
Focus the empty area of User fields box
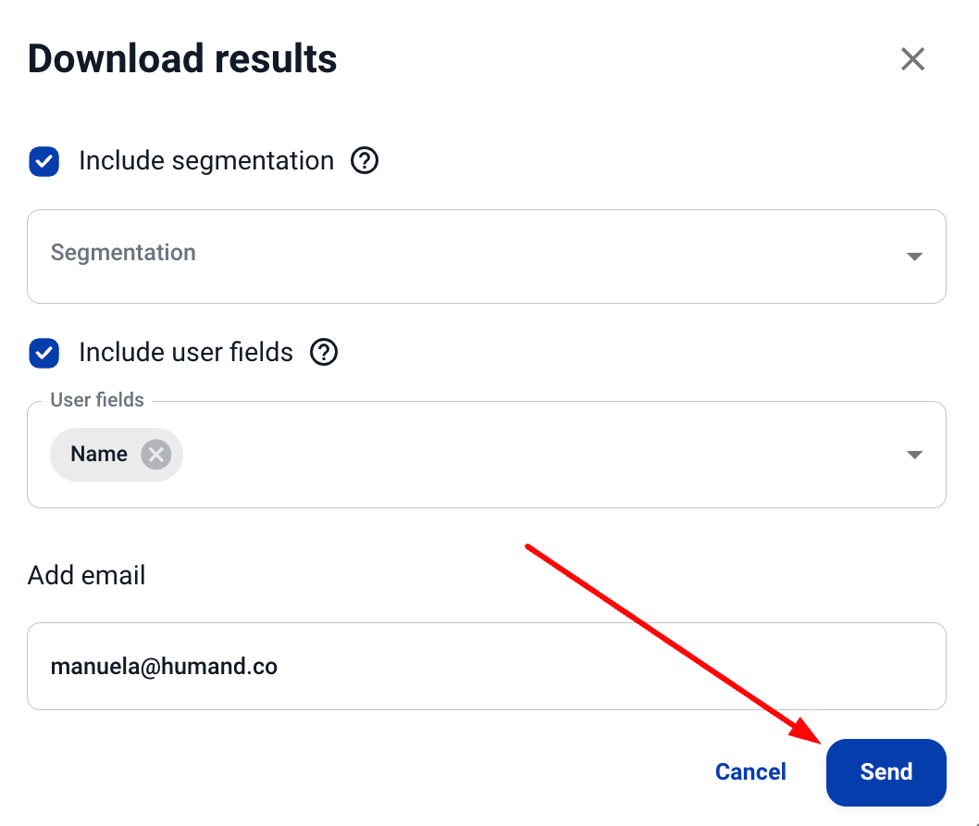click(x=537, y=455)
